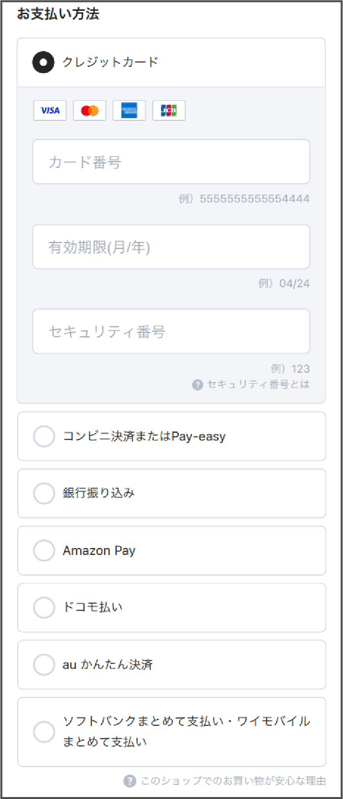Click the セキュリティ番号 input box
The height and width of the screenshot is (799, 343).
tap(171, 331)
